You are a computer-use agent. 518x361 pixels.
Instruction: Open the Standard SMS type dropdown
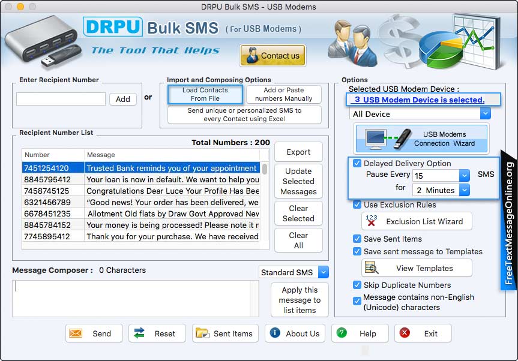(324, 272)
